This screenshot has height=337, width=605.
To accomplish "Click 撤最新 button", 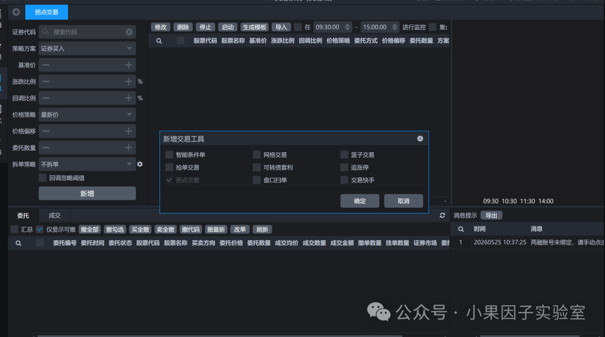I will [x=216, y=230].
